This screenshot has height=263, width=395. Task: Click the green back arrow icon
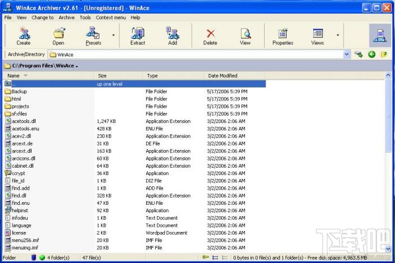point(371,54)
